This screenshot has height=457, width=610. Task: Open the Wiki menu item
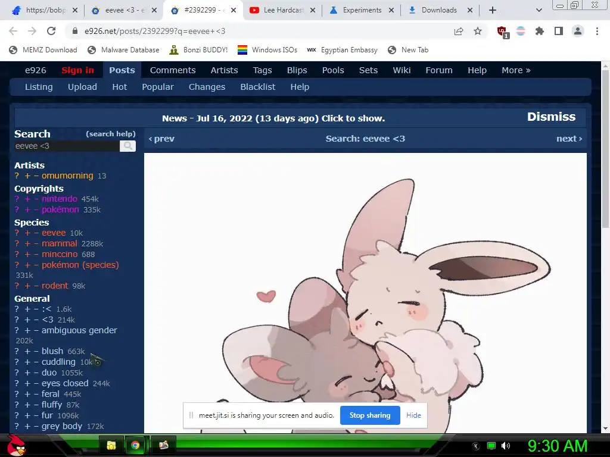click(402, 70)
